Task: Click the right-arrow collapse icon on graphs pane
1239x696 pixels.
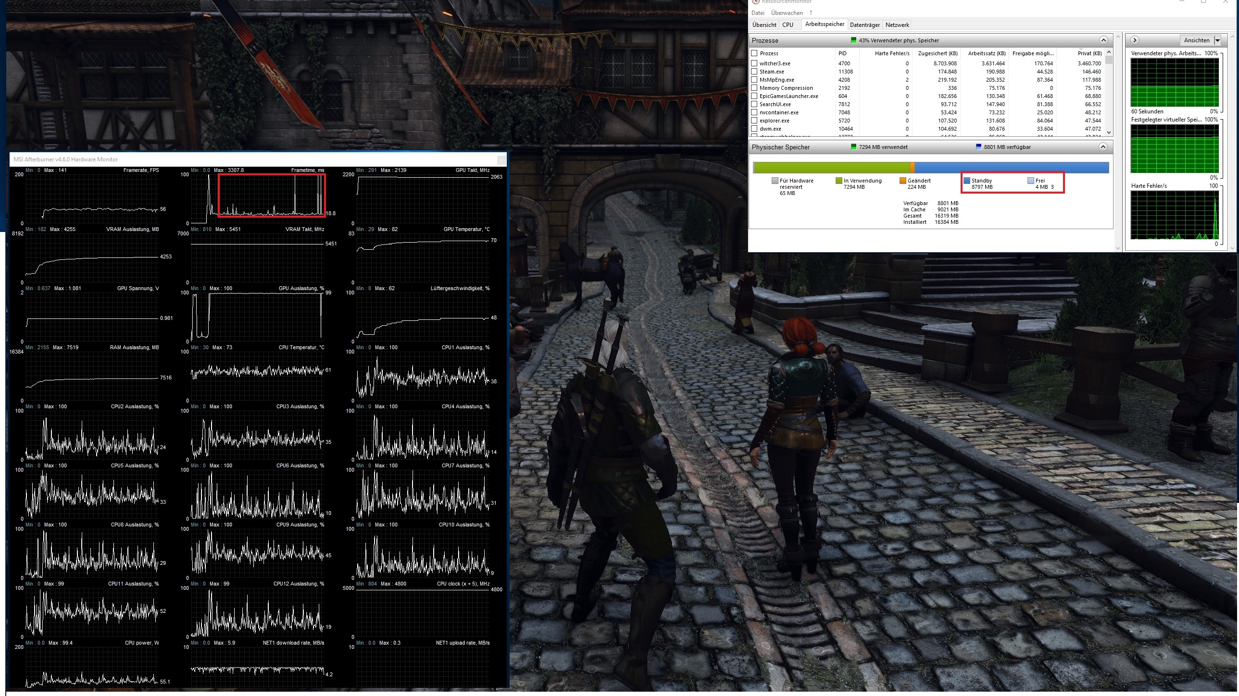Action: tap(1135, 40)
